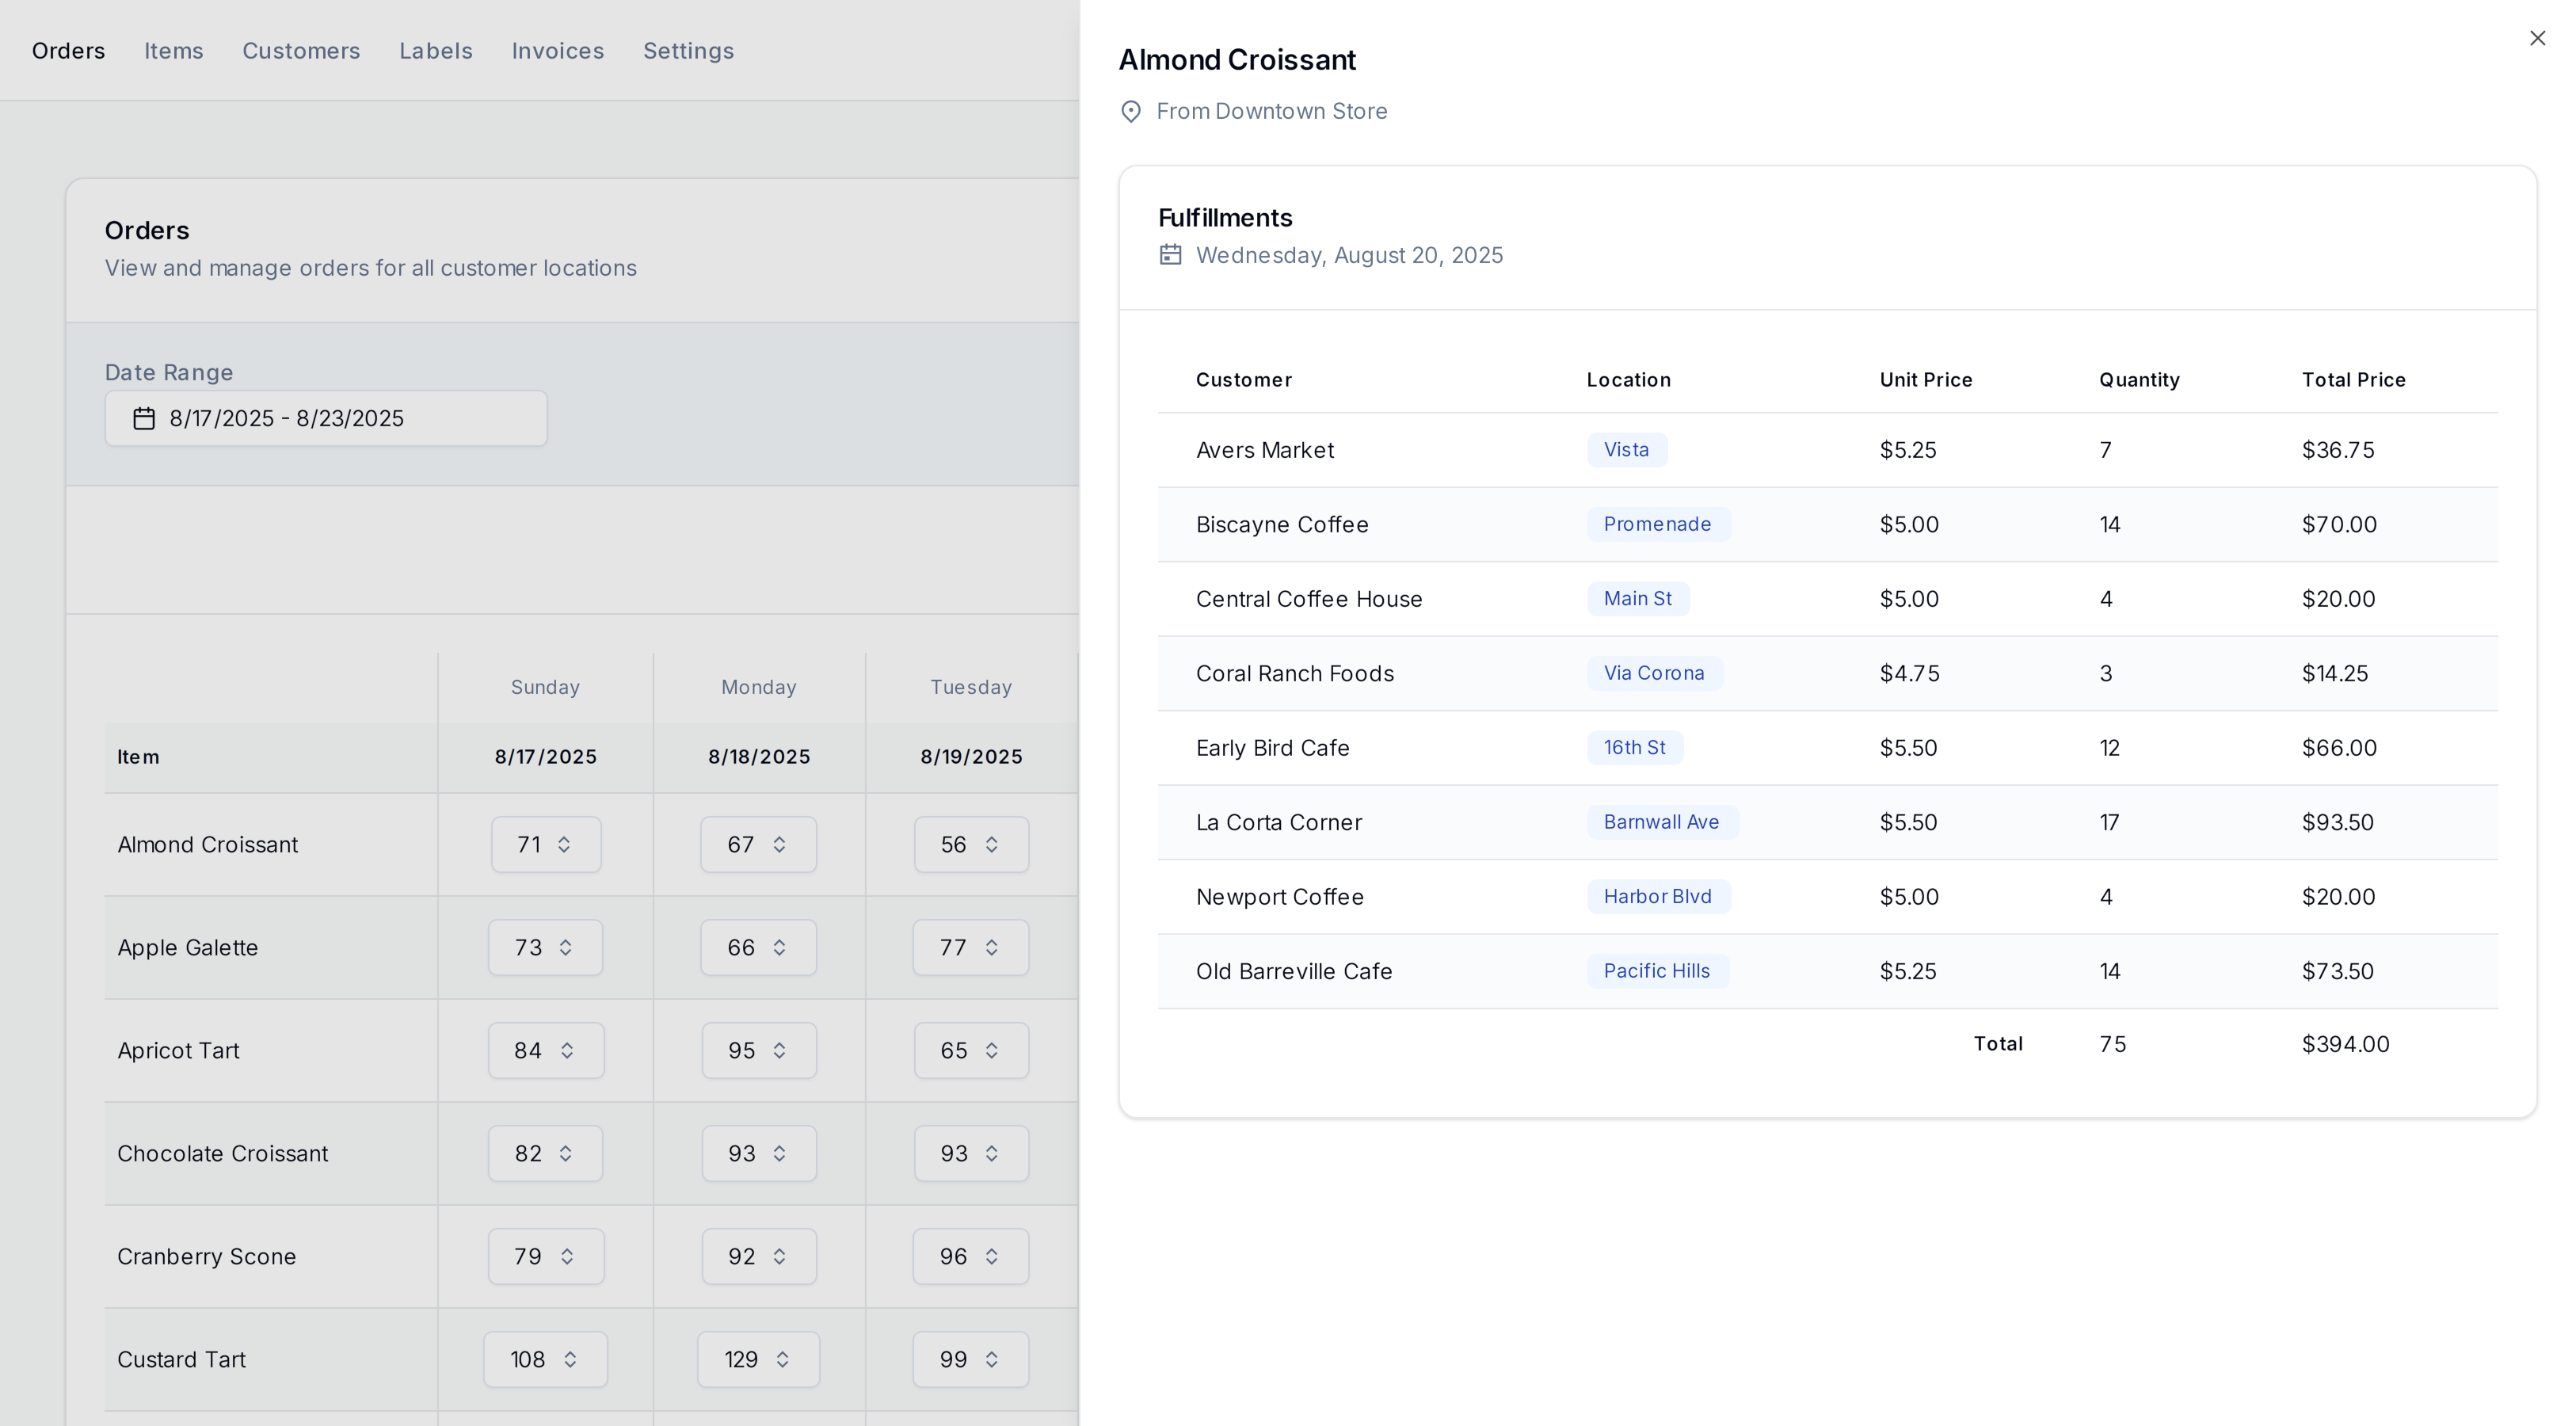Adjust Chocolate Croissant Sunday quantity stepper 82
This screenshot has height=1426, width=2576.
(x=546, y=1153)
